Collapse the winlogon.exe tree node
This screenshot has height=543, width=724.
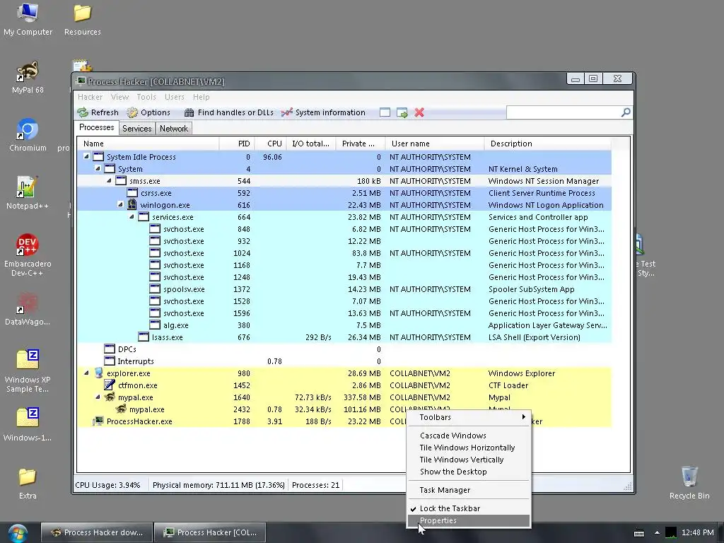click(120, 204)
